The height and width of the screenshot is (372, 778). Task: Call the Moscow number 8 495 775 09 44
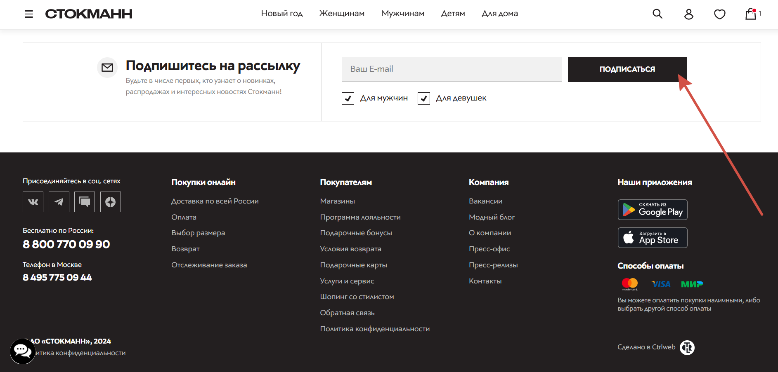(57, 277)
